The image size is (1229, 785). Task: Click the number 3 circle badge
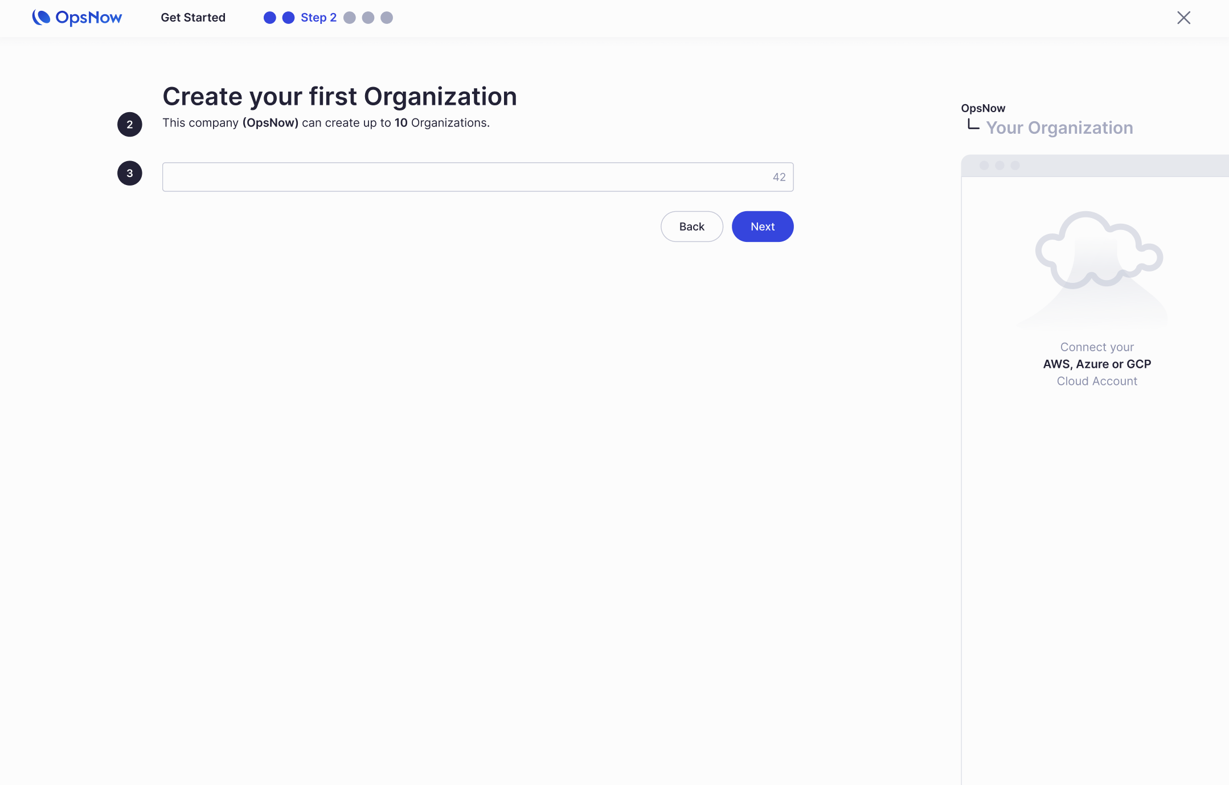pos(130,173)
